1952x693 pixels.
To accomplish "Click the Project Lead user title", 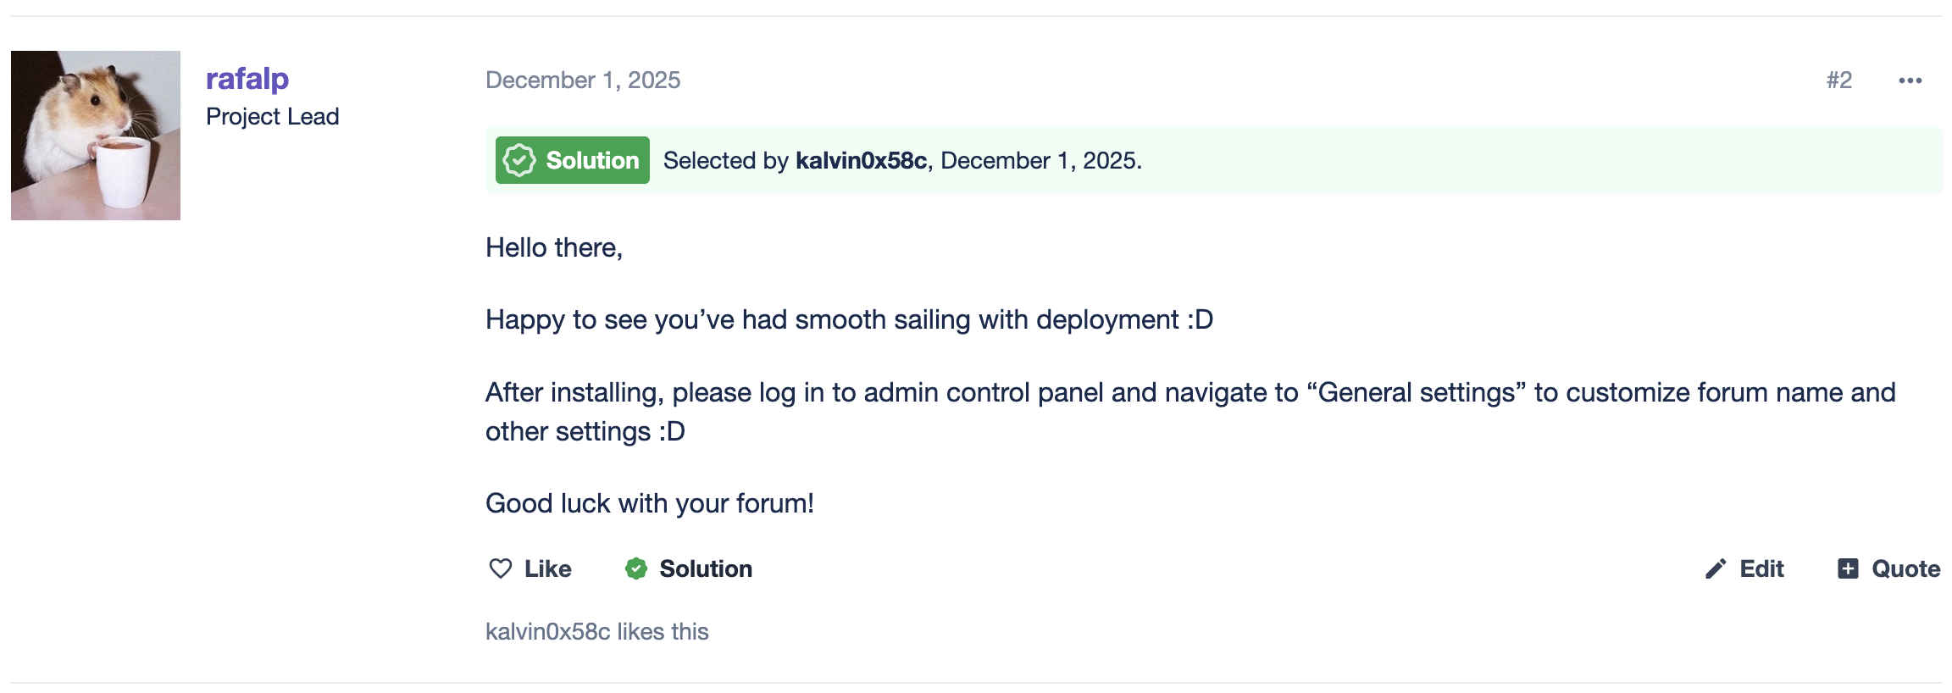I will 272,117.
